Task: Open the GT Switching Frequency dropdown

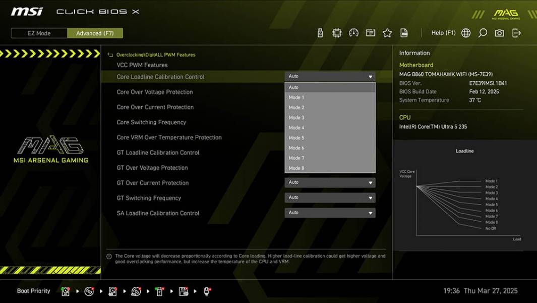Action: [x=330, y=197]
